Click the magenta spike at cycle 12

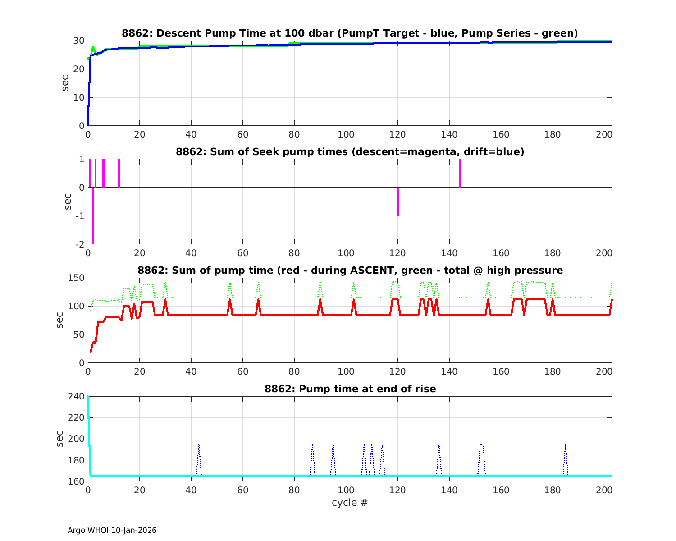pyautogui.click(x=119, y=174)
